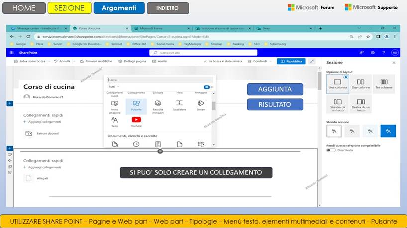This screenshot has width=407, height=228.
Task: Click the RISULTATO slide button
Action: coord(275,104)
